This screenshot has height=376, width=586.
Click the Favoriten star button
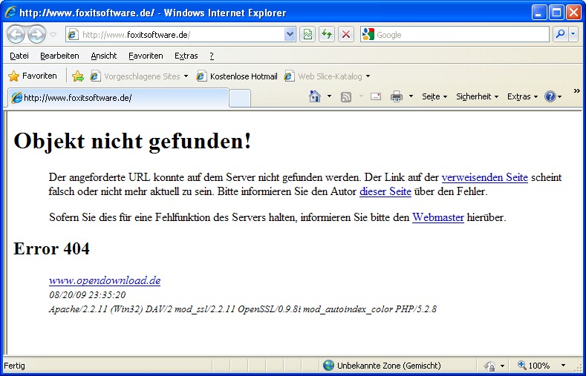(33, 76)
